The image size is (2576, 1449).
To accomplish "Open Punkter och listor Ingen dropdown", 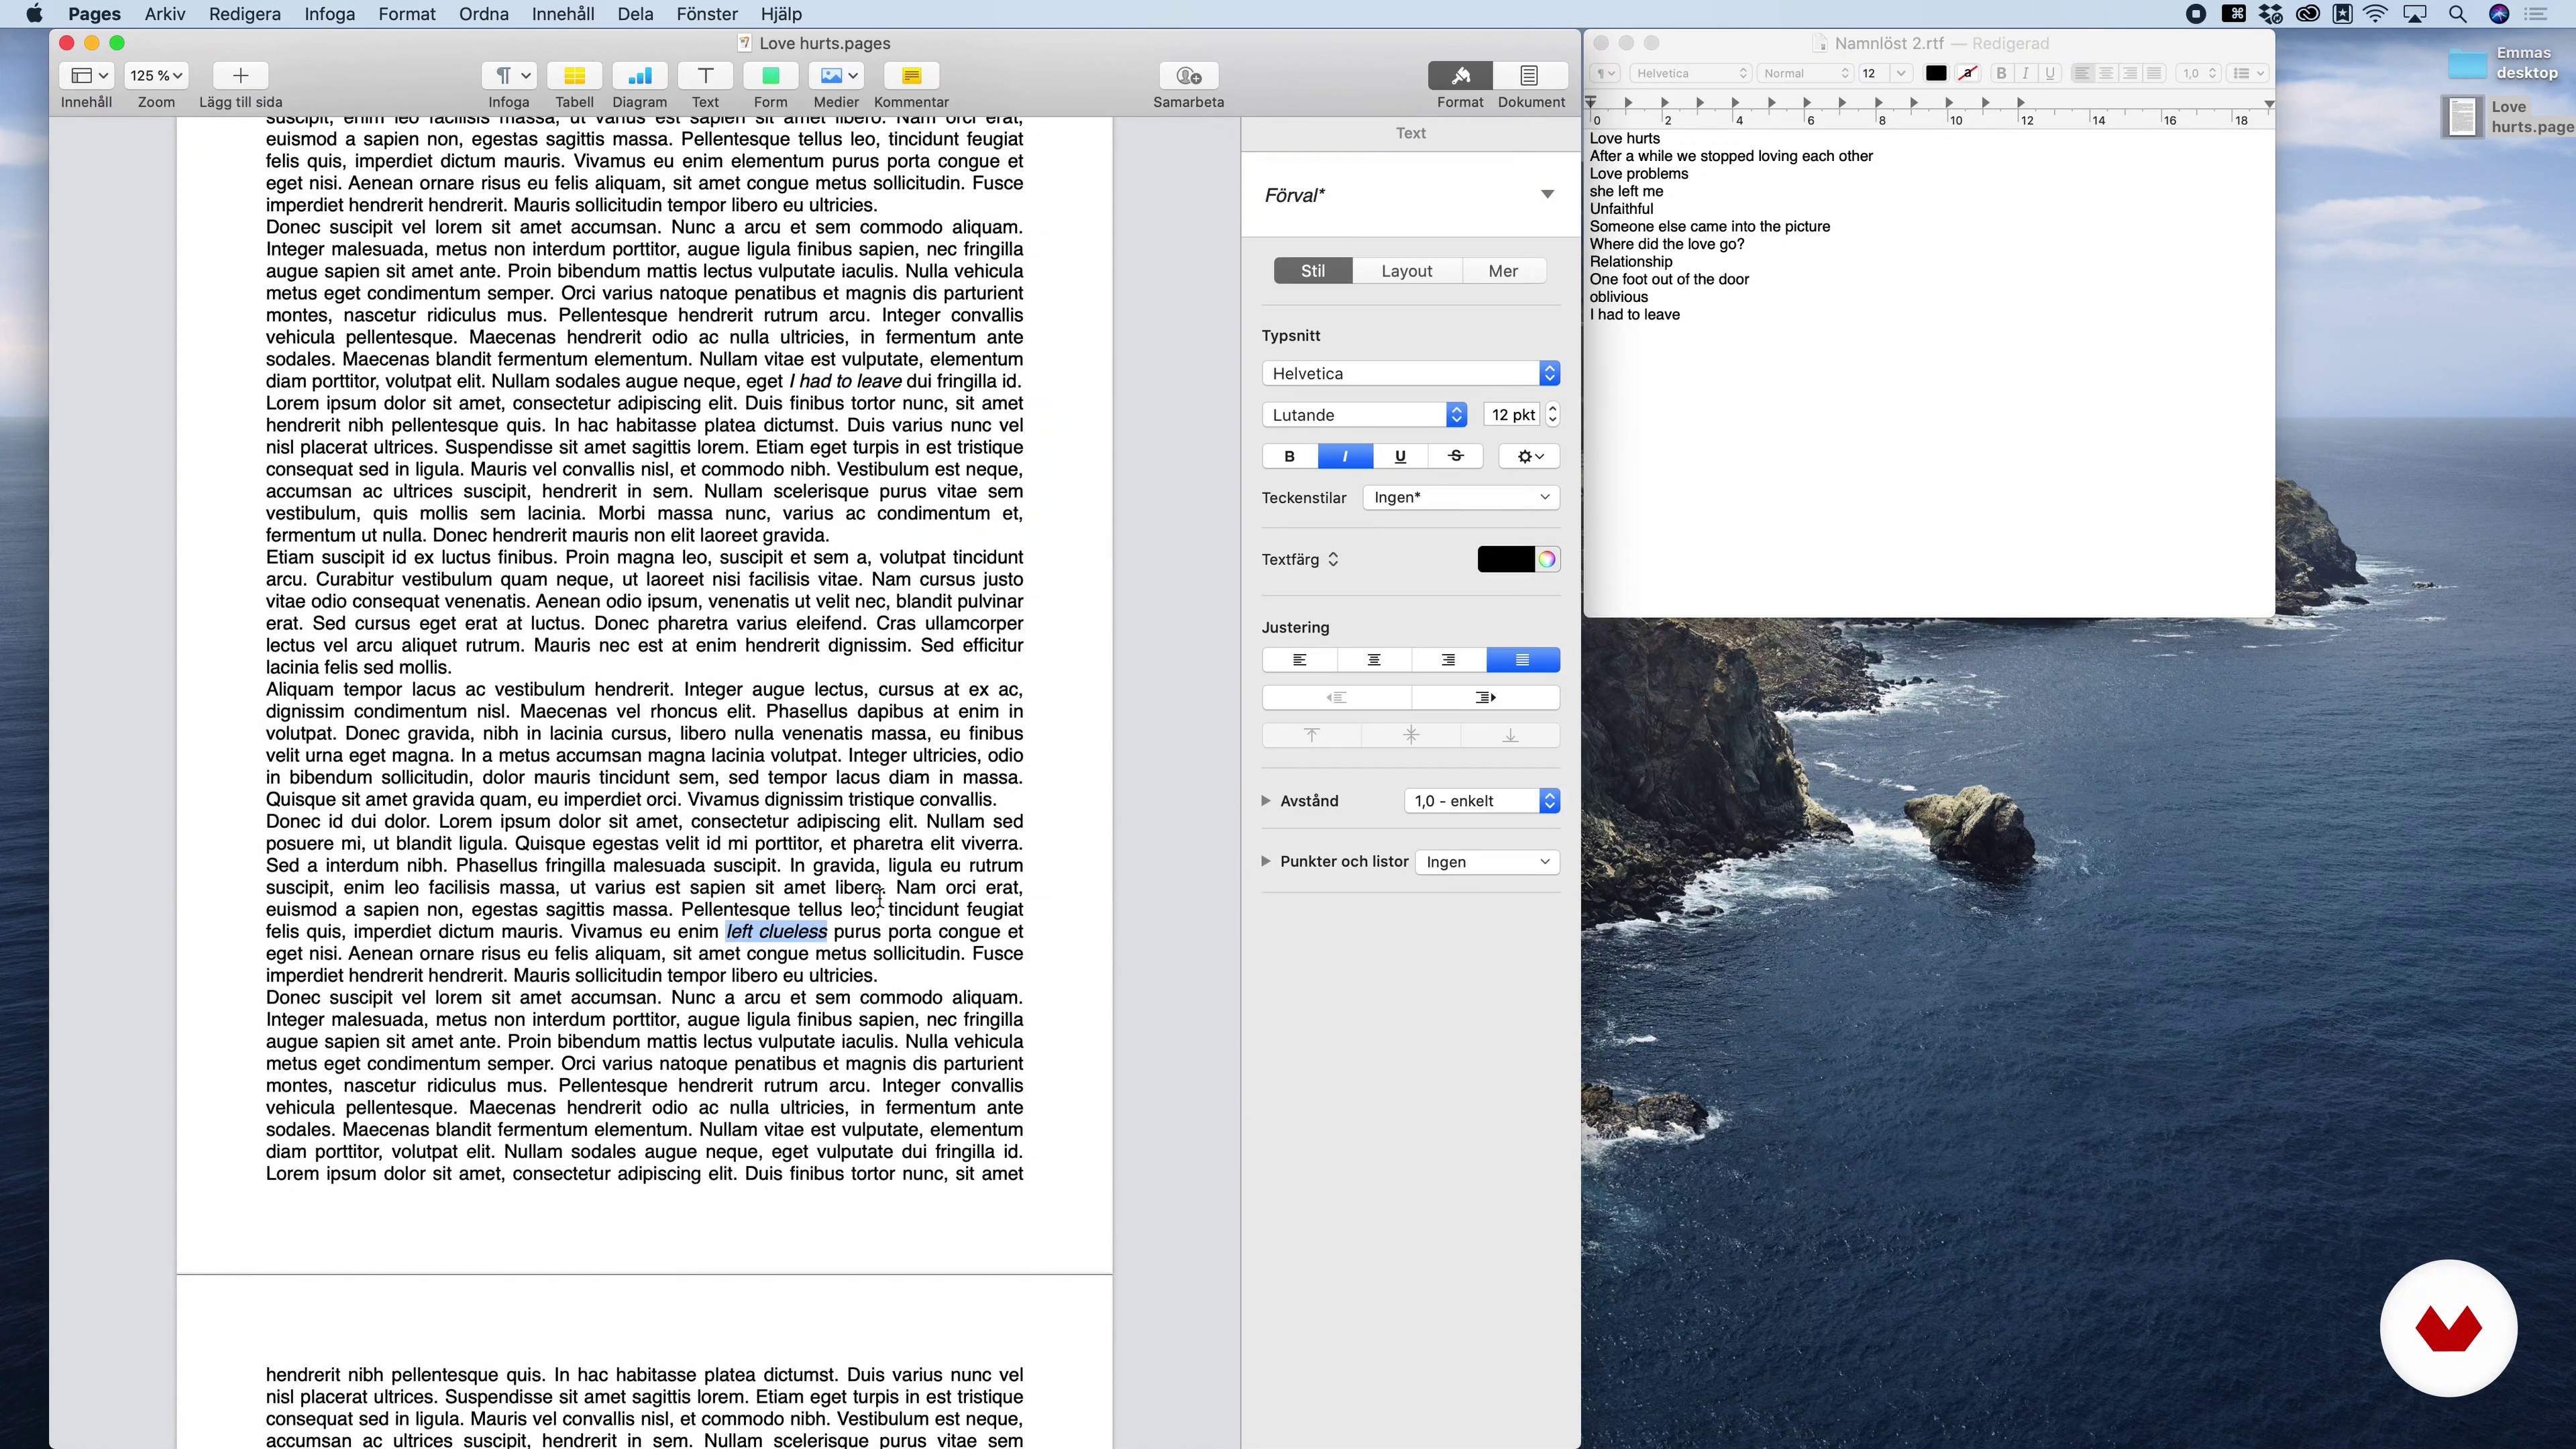I will point(1488,862).
